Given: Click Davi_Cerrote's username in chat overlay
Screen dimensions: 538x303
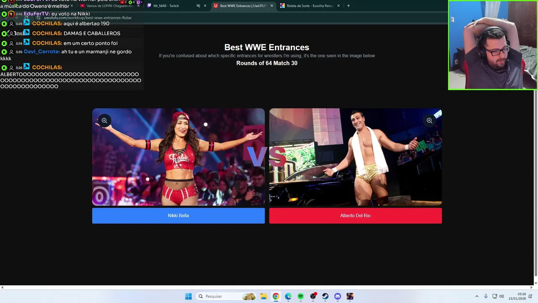Looking at the screenshot, I should pos(42,51).
